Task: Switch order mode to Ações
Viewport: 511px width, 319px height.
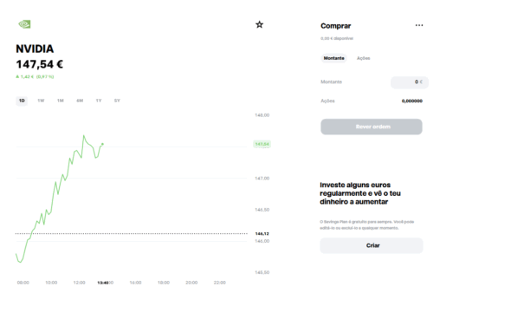Action: pos(364,58)
